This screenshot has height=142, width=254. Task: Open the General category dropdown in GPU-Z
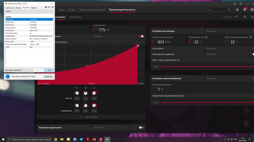point(29,11)
